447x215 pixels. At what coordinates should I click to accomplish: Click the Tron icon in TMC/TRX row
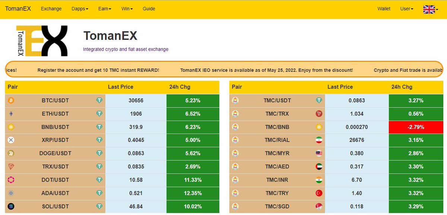tap(319, 114)
